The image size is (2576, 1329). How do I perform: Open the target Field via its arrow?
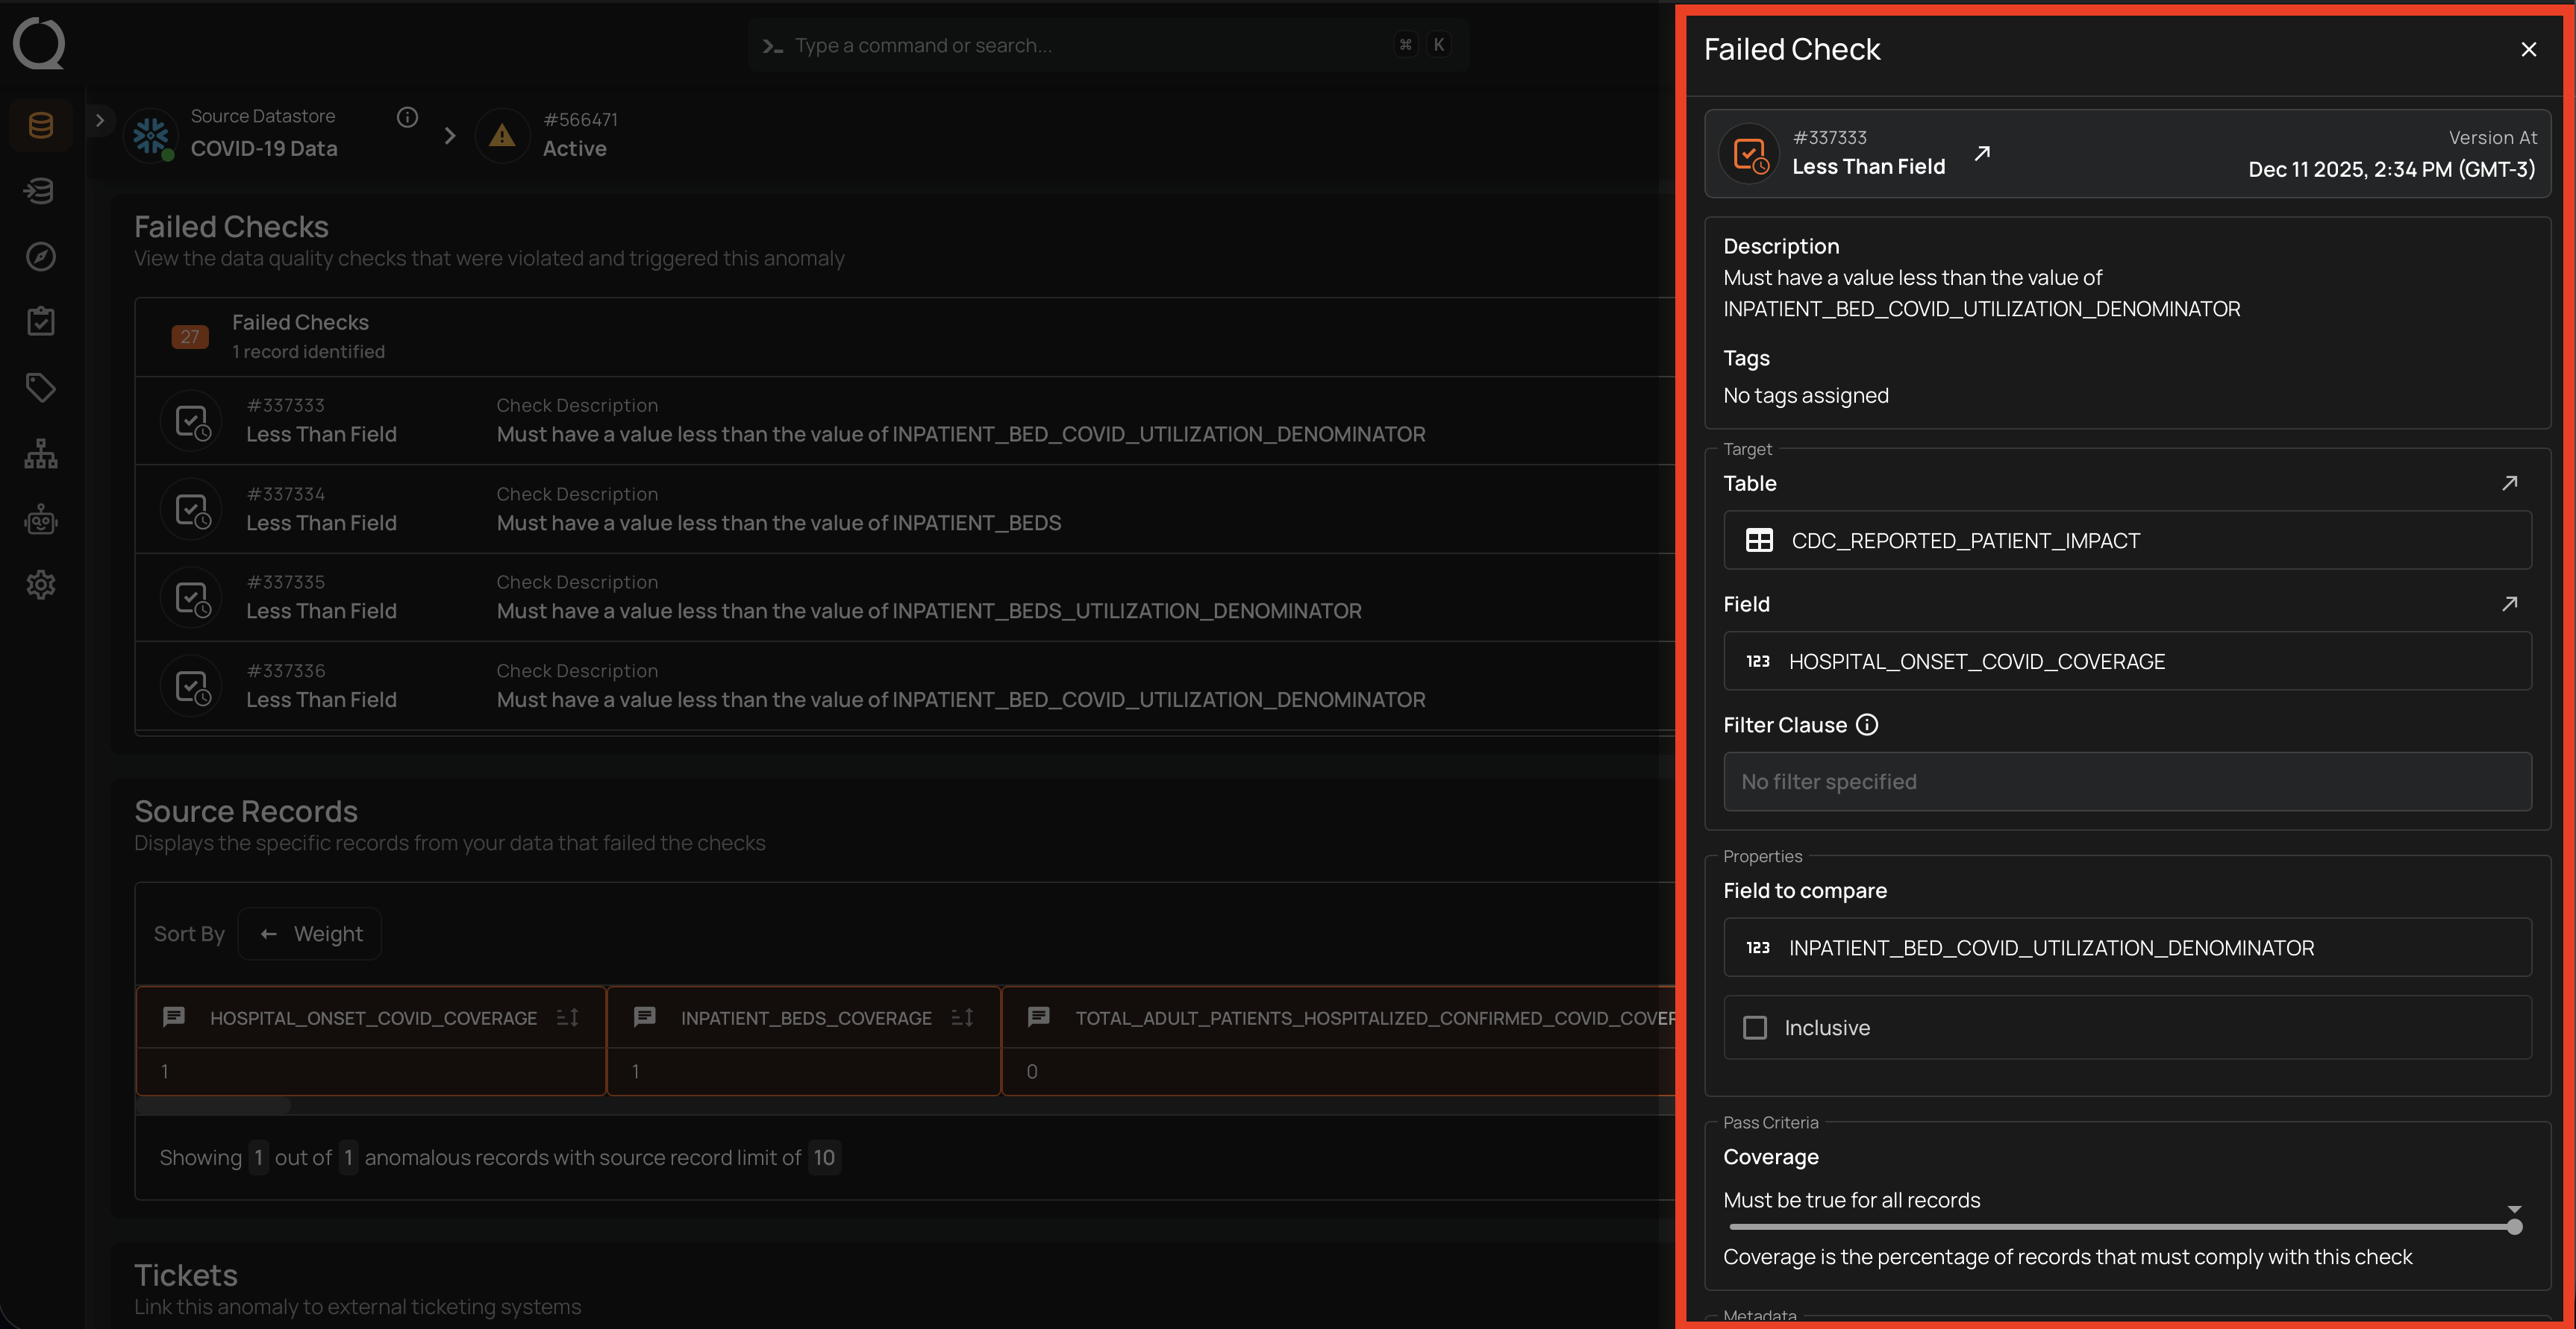(x=2510, y=603)
